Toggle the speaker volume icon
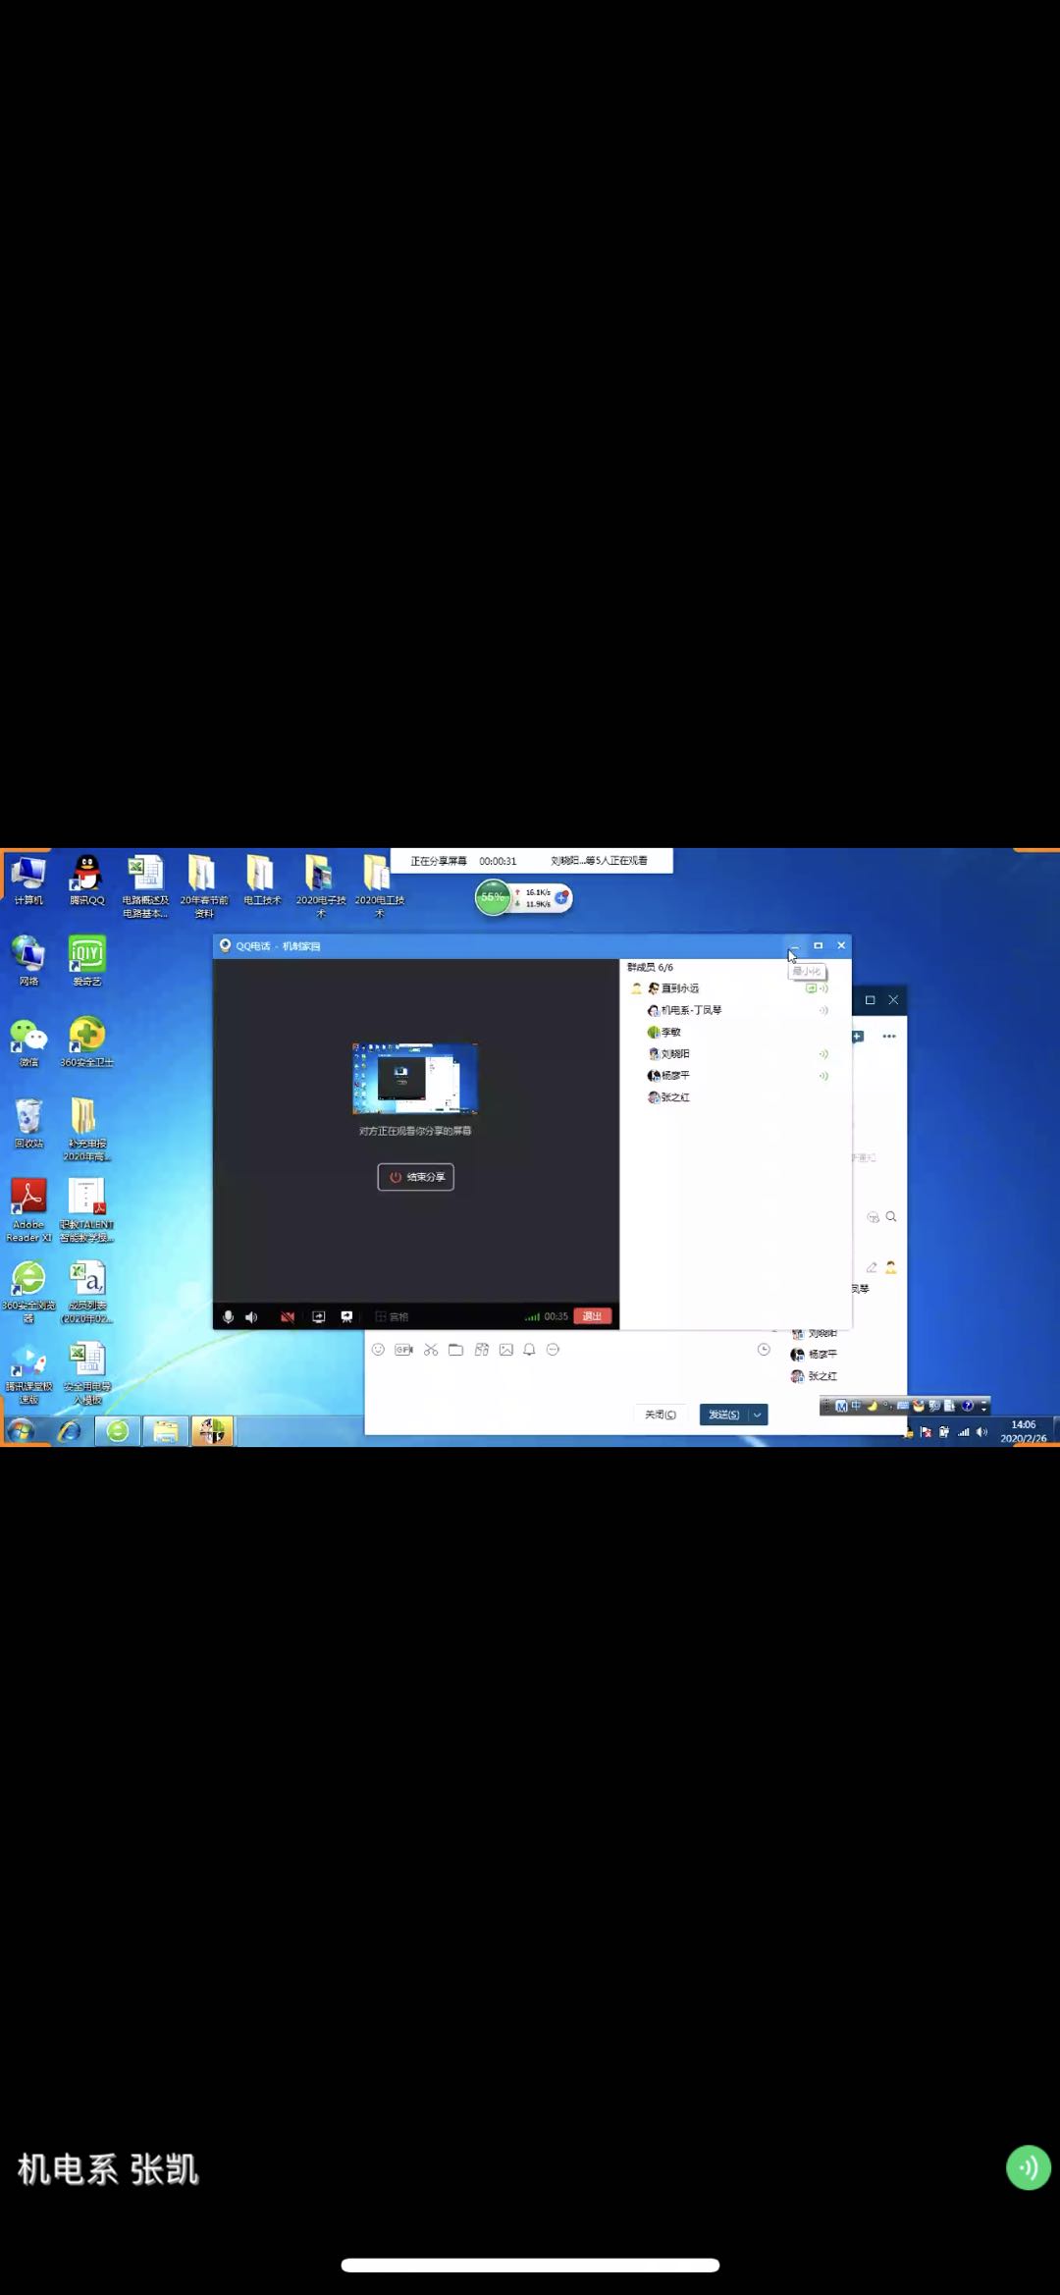Screen dimensions: 1060x2295 tap(251, 1316)
